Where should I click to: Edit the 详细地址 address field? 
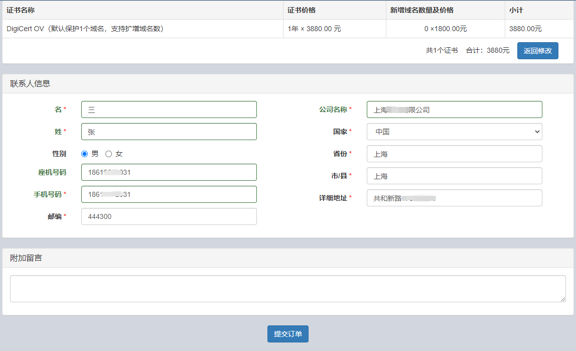coord(454,198)
